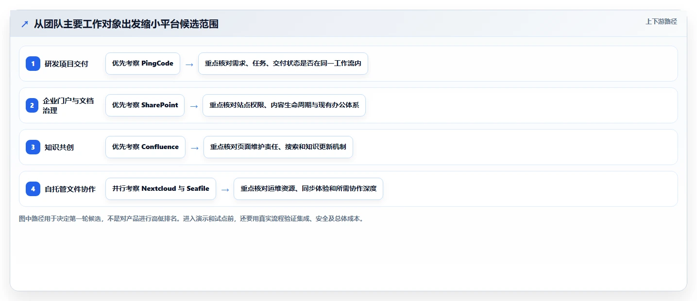The width and height of the screenshot is (697, 301).
Task: Click the 优先考察 SharePoint box
Action: click(x=145, y=105)
